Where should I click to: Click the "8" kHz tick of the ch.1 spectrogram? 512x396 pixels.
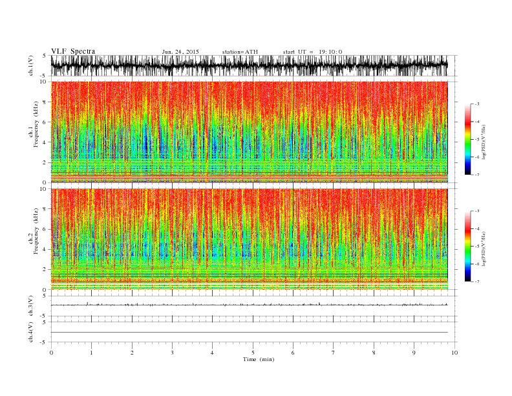click(x=45, y=102)
